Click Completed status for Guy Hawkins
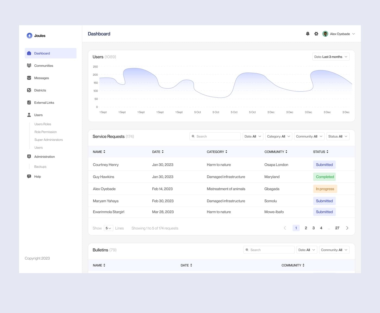 click(x=325, y=177)
